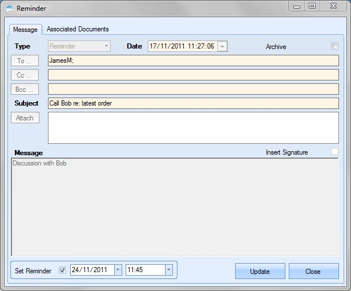
Task: Tick the Archive checkbox
Action: coord(335,46)
